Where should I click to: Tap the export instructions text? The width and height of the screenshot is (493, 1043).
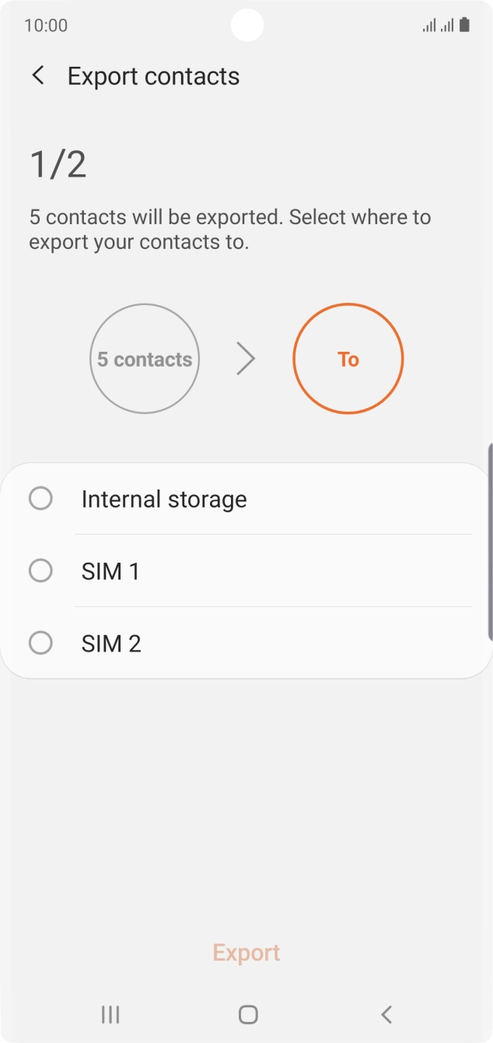coord(230,229)
